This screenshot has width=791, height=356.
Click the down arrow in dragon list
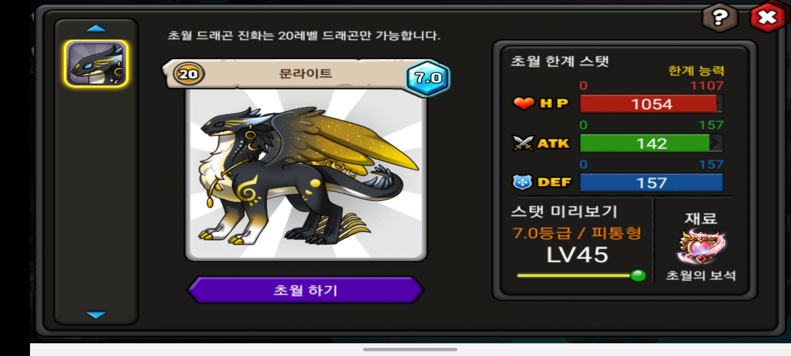pos(96,314)
